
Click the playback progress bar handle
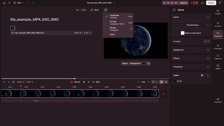click(75, 78)
